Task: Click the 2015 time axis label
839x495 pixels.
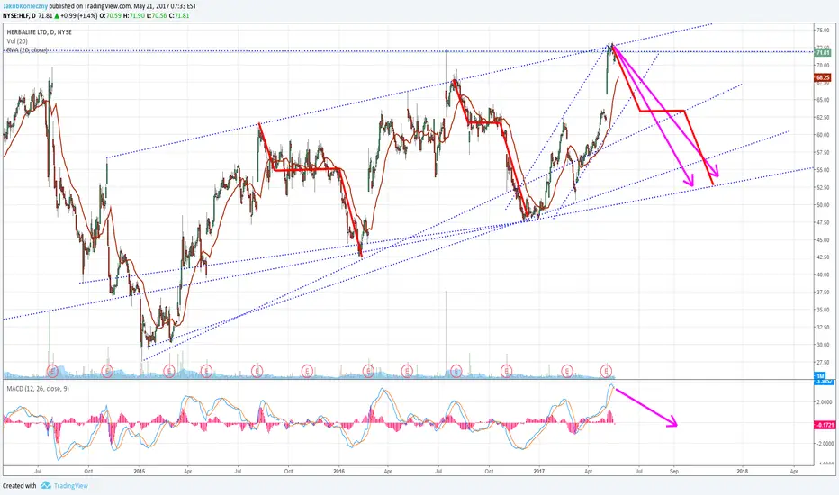Action: pyautogui.click(x=140, y=472)
